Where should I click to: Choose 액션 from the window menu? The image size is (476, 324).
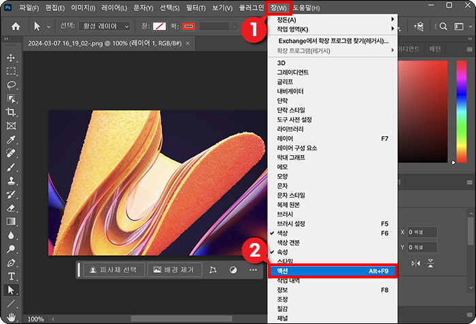coord(333,271)
